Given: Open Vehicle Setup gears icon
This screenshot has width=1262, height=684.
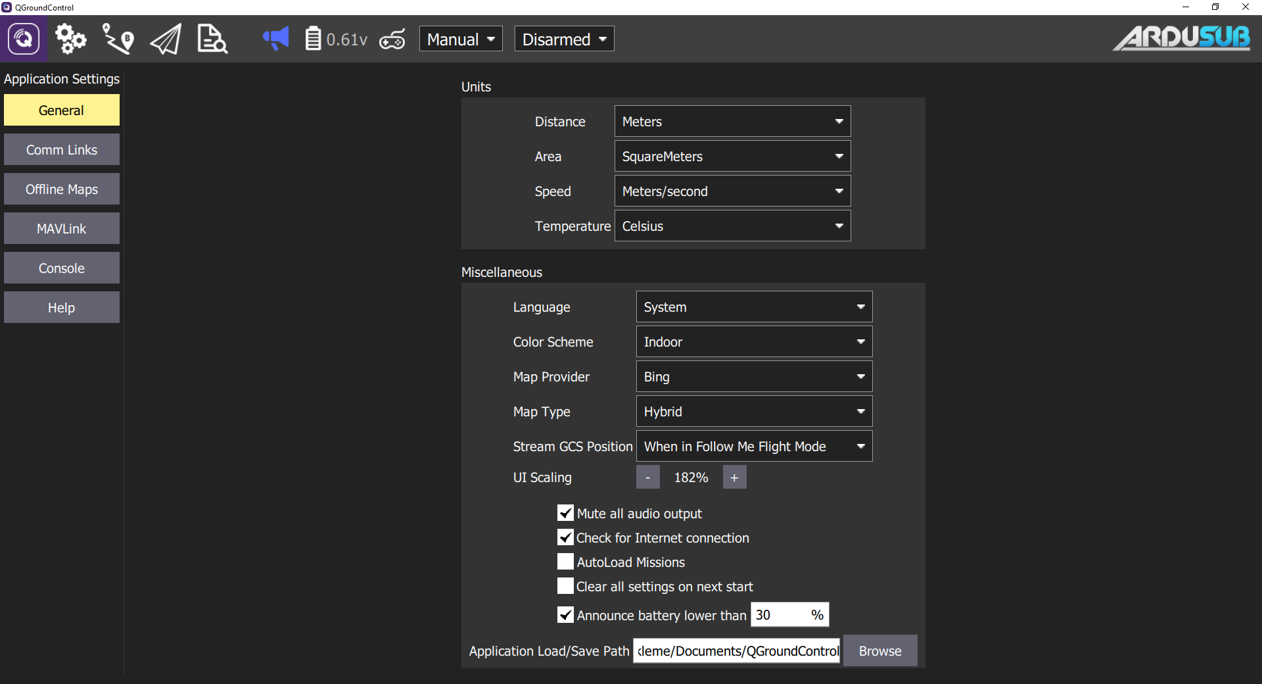Looking at the screenshot, I should (x=70, y=39).
